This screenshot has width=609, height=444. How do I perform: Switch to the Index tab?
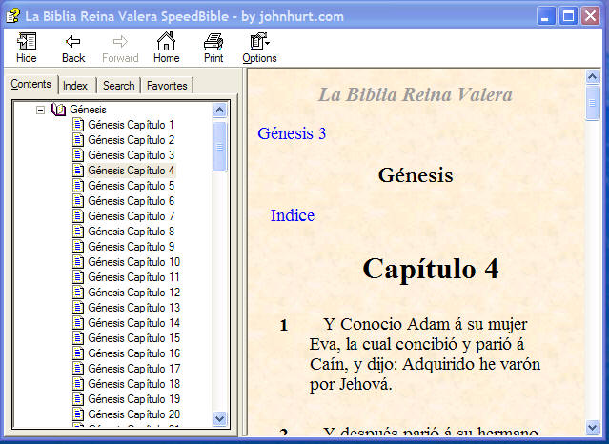[x=75, y=86]
